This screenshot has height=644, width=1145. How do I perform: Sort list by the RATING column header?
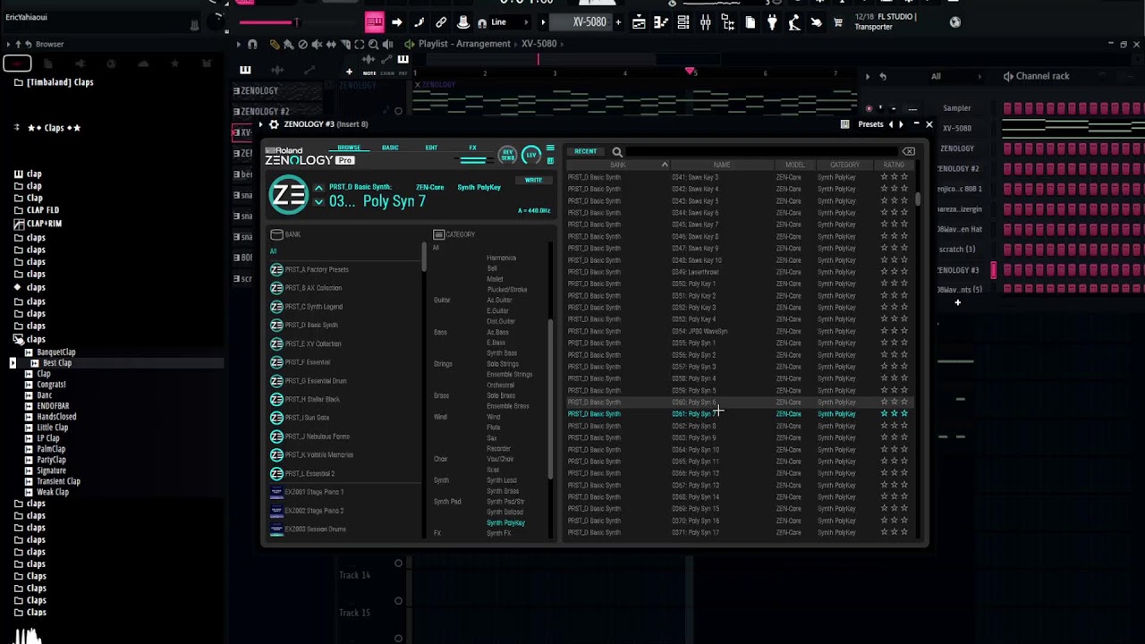[894, 165]
